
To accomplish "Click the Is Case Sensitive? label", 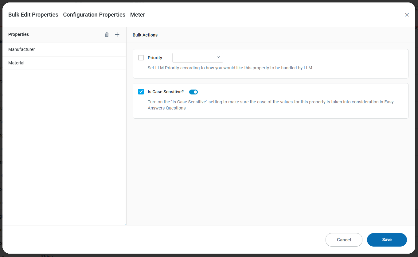I will [166, 92].
